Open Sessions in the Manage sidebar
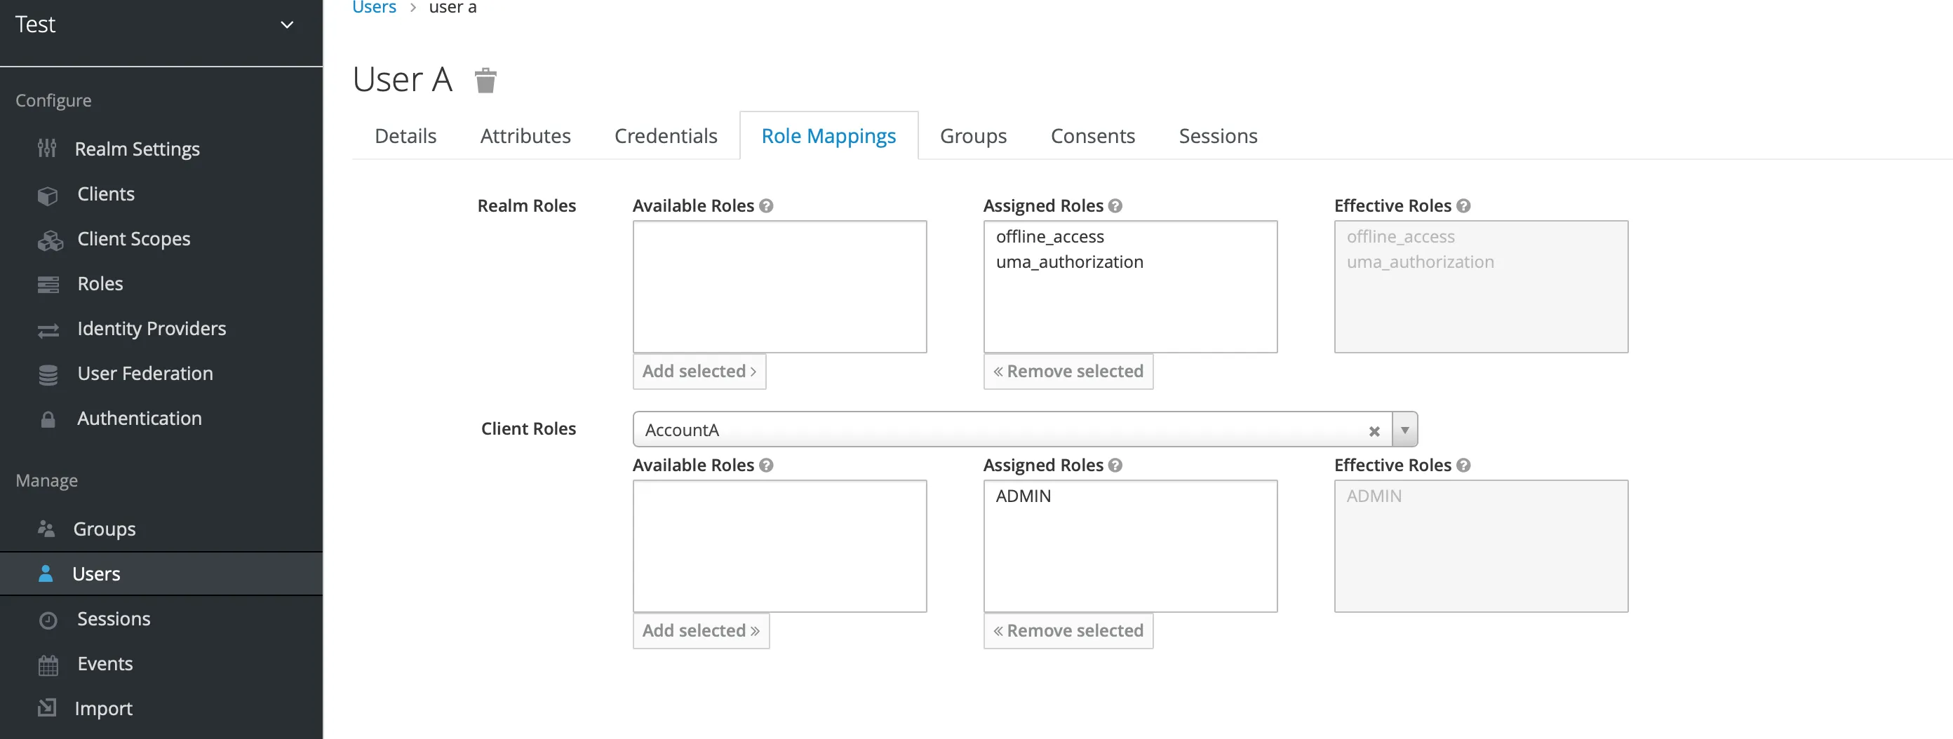 [113, 619]
